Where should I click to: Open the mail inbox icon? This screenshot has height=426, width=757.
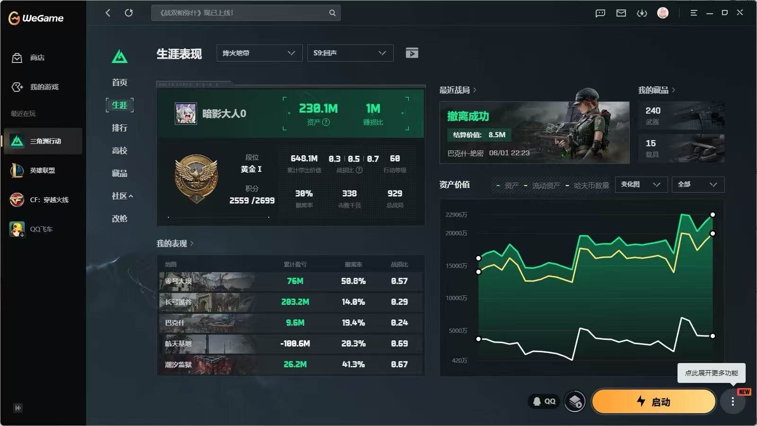(x=621, y=13)
